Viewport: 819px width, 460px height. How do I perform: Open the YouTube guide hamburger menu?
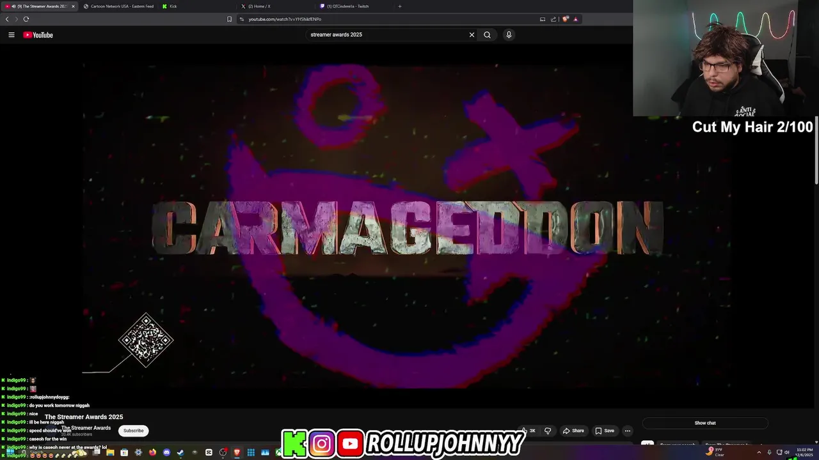coord(12,35)
